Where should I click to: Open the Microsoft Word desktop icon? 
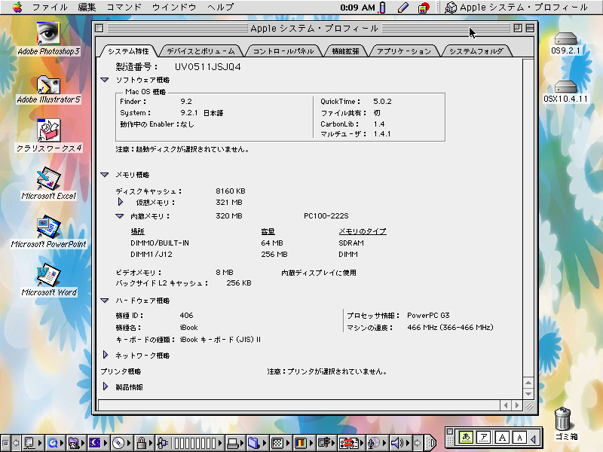(49, 276)
